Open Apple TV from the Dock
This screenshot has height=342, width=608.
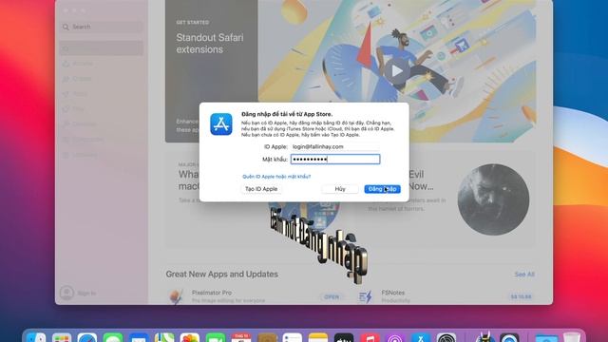[344, 338]
